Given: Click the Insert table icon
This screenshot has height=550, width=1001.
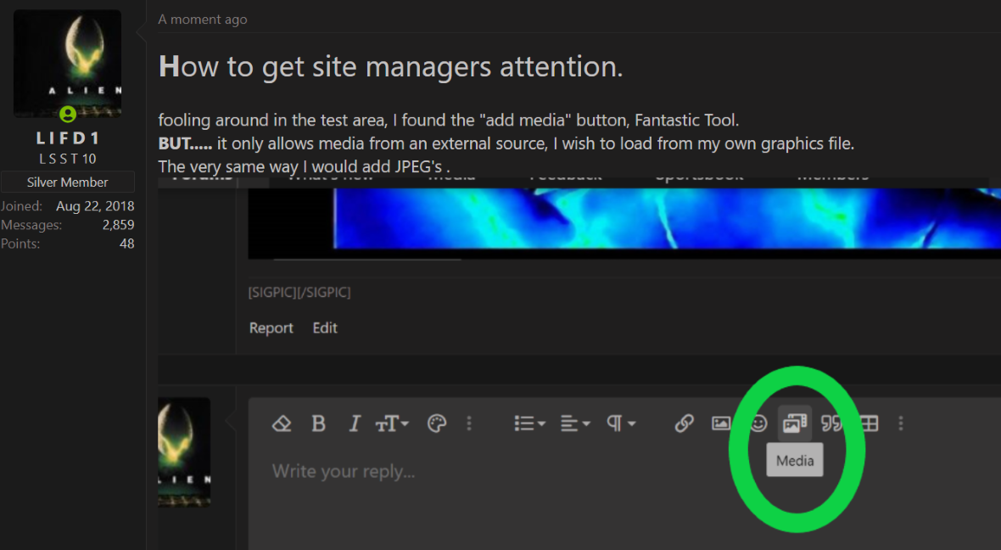Looking at the screenshot, I should click(x=869, y=424).
